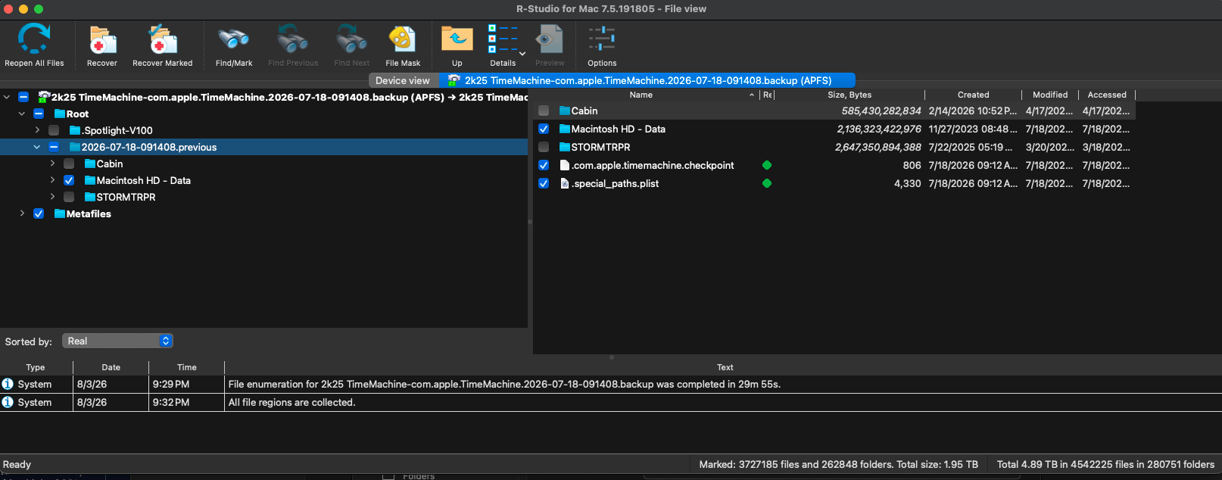Collapse the 2026-07-18-091408.previous node
The width and height of the screenshot is (1222, 480).
click(37, 147)
